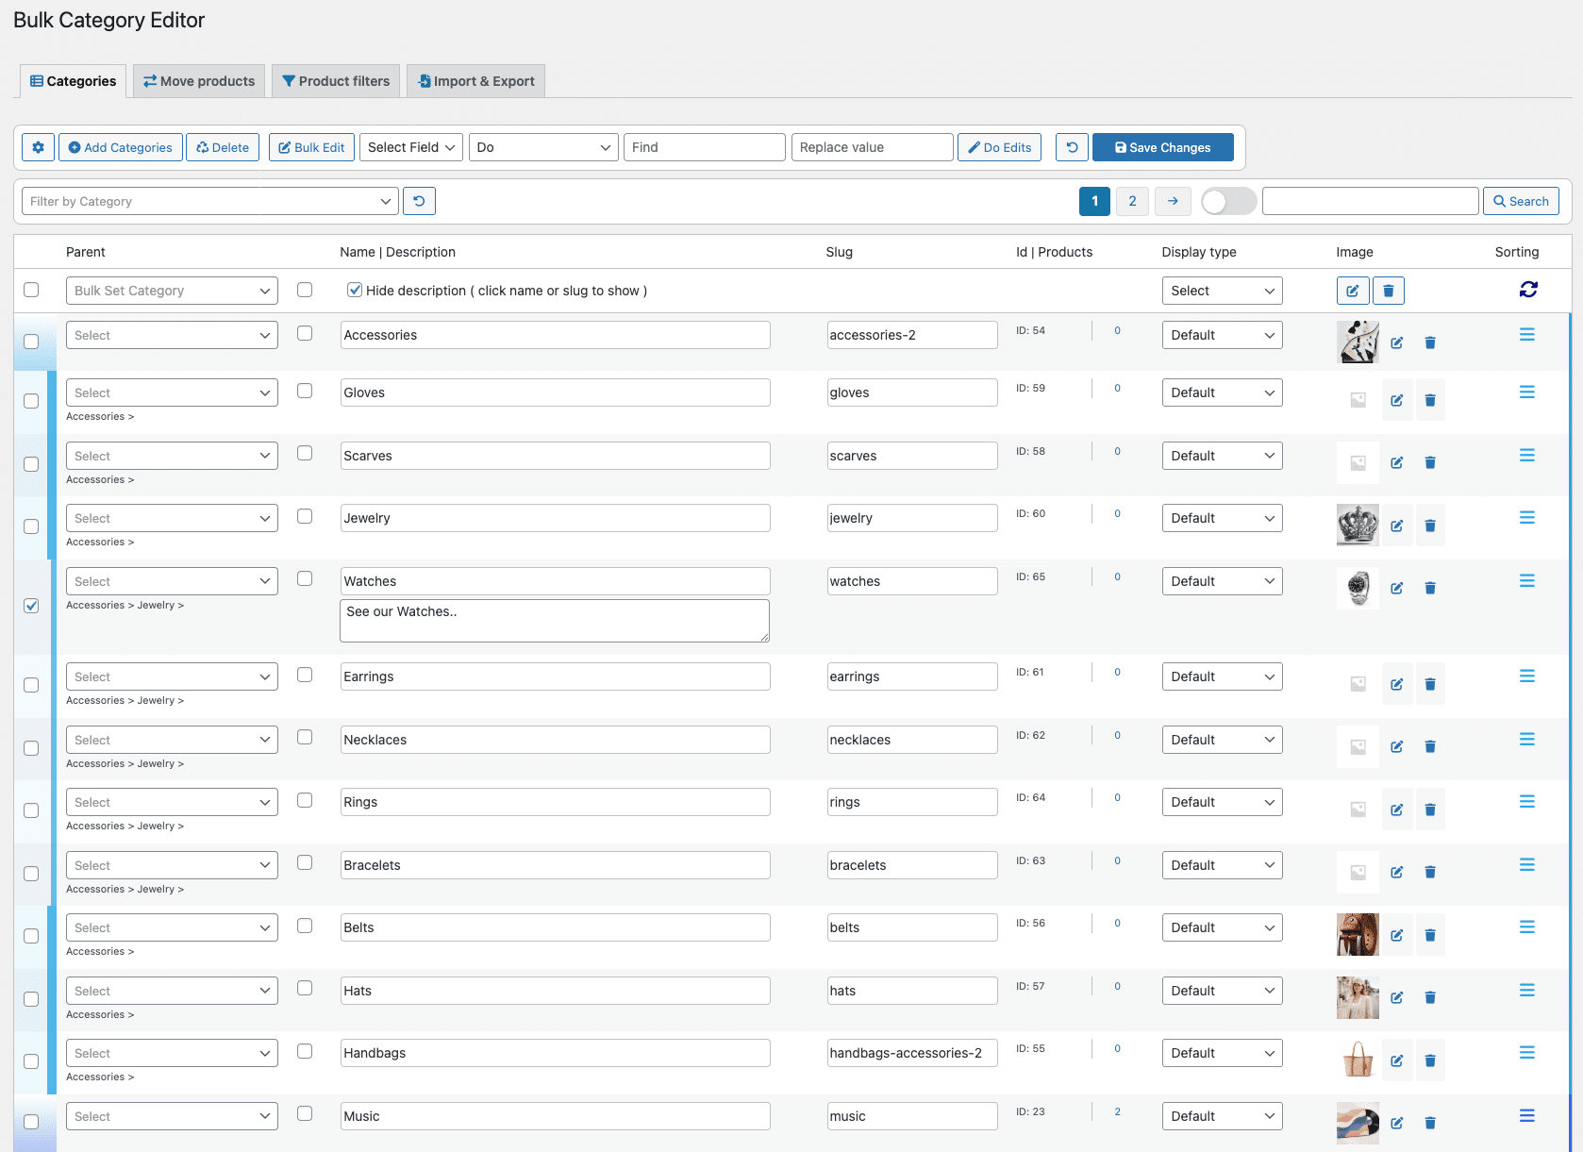Open the settings gear in the toolbar
Viewport: 1583px width, 1152px height.
pos(38,147)
